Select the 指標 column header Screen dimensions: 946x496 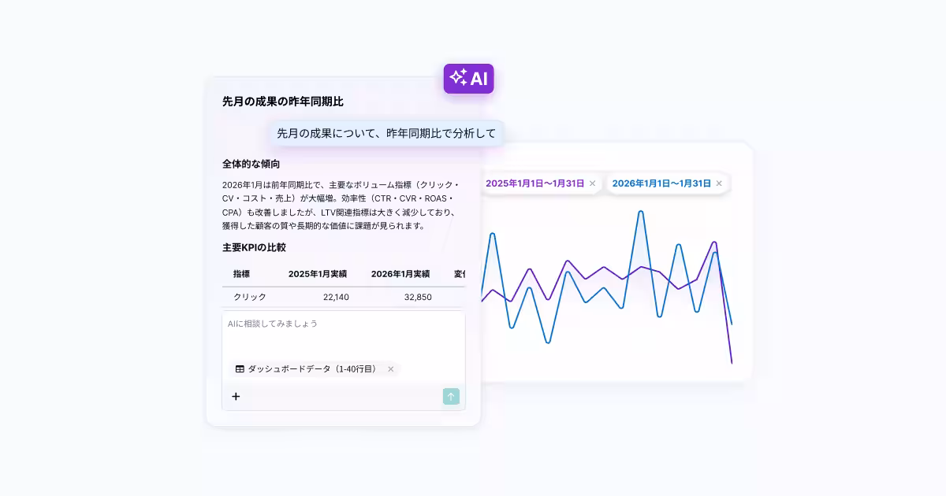[x=244, y=273]
